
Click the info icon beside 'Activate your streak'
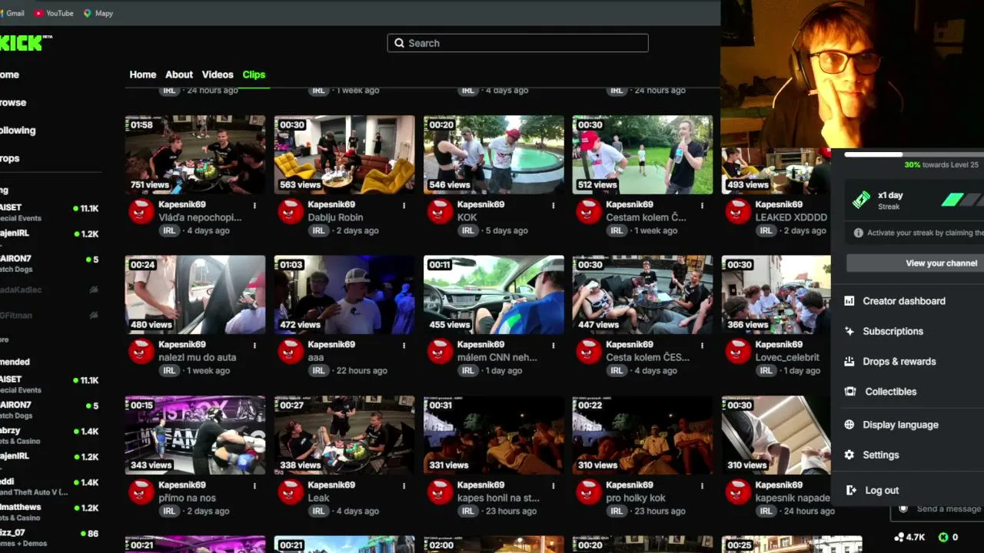pos(859,233)
